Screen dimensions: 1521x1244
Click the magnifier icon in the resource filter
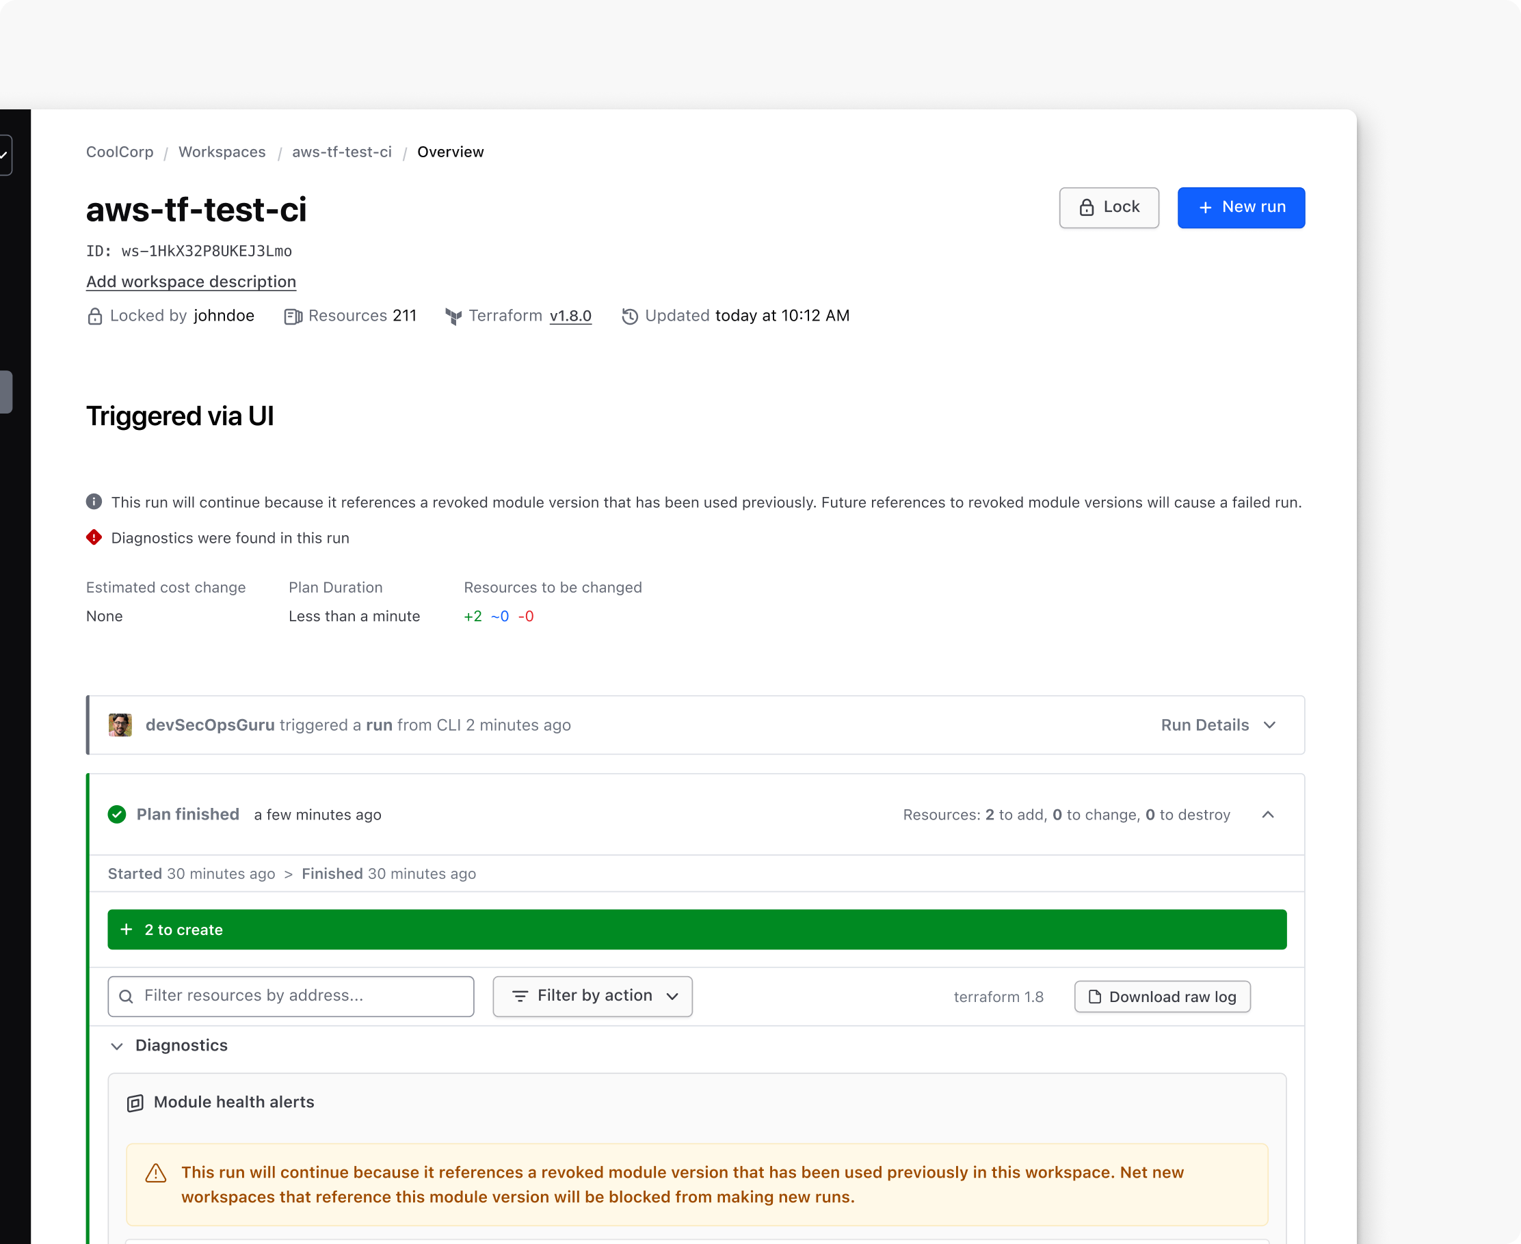pyautogui.click(x=128, y=996)
